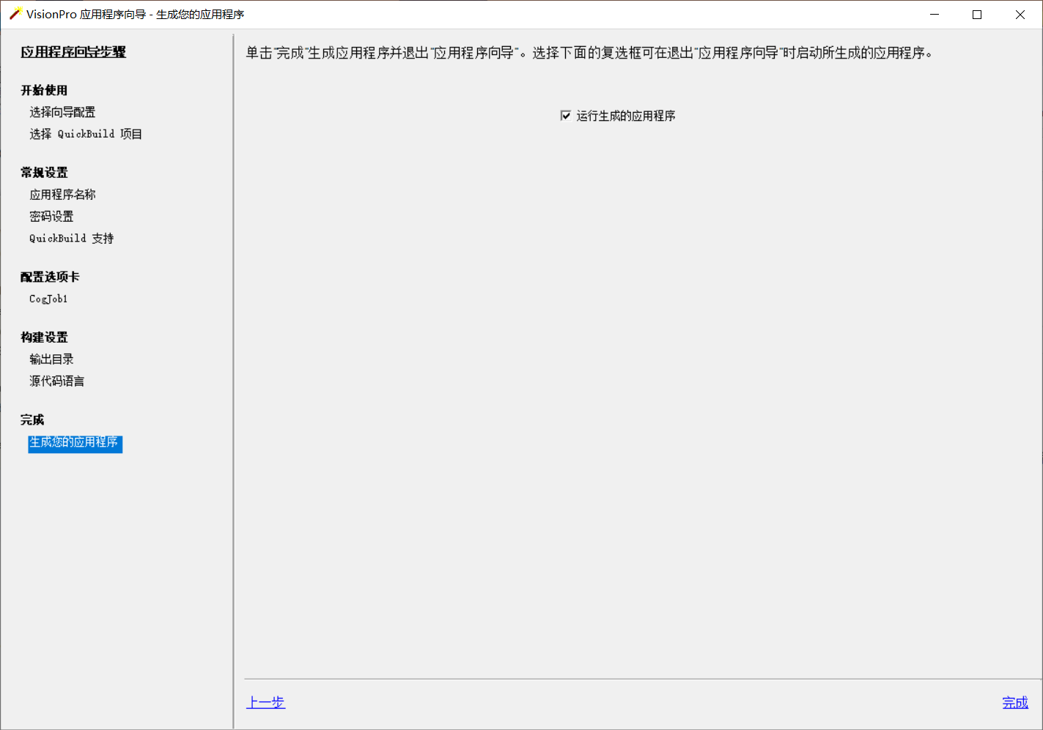1043x730 pixels.
Task: Click the 完成 section heading in sidebar
Action: click(x=32, y=420)
